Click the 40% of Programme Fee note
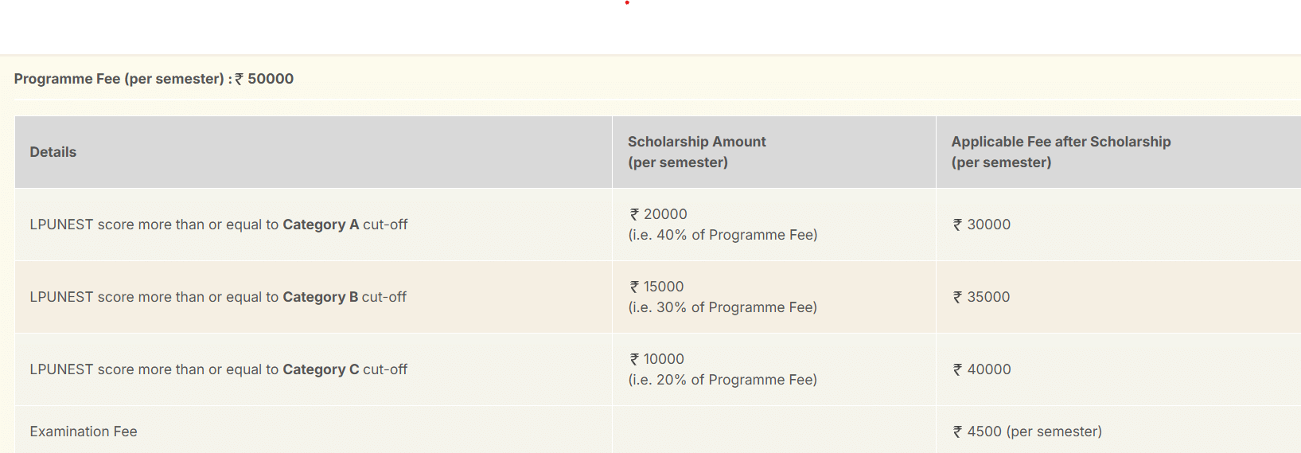 coord(723,235)
